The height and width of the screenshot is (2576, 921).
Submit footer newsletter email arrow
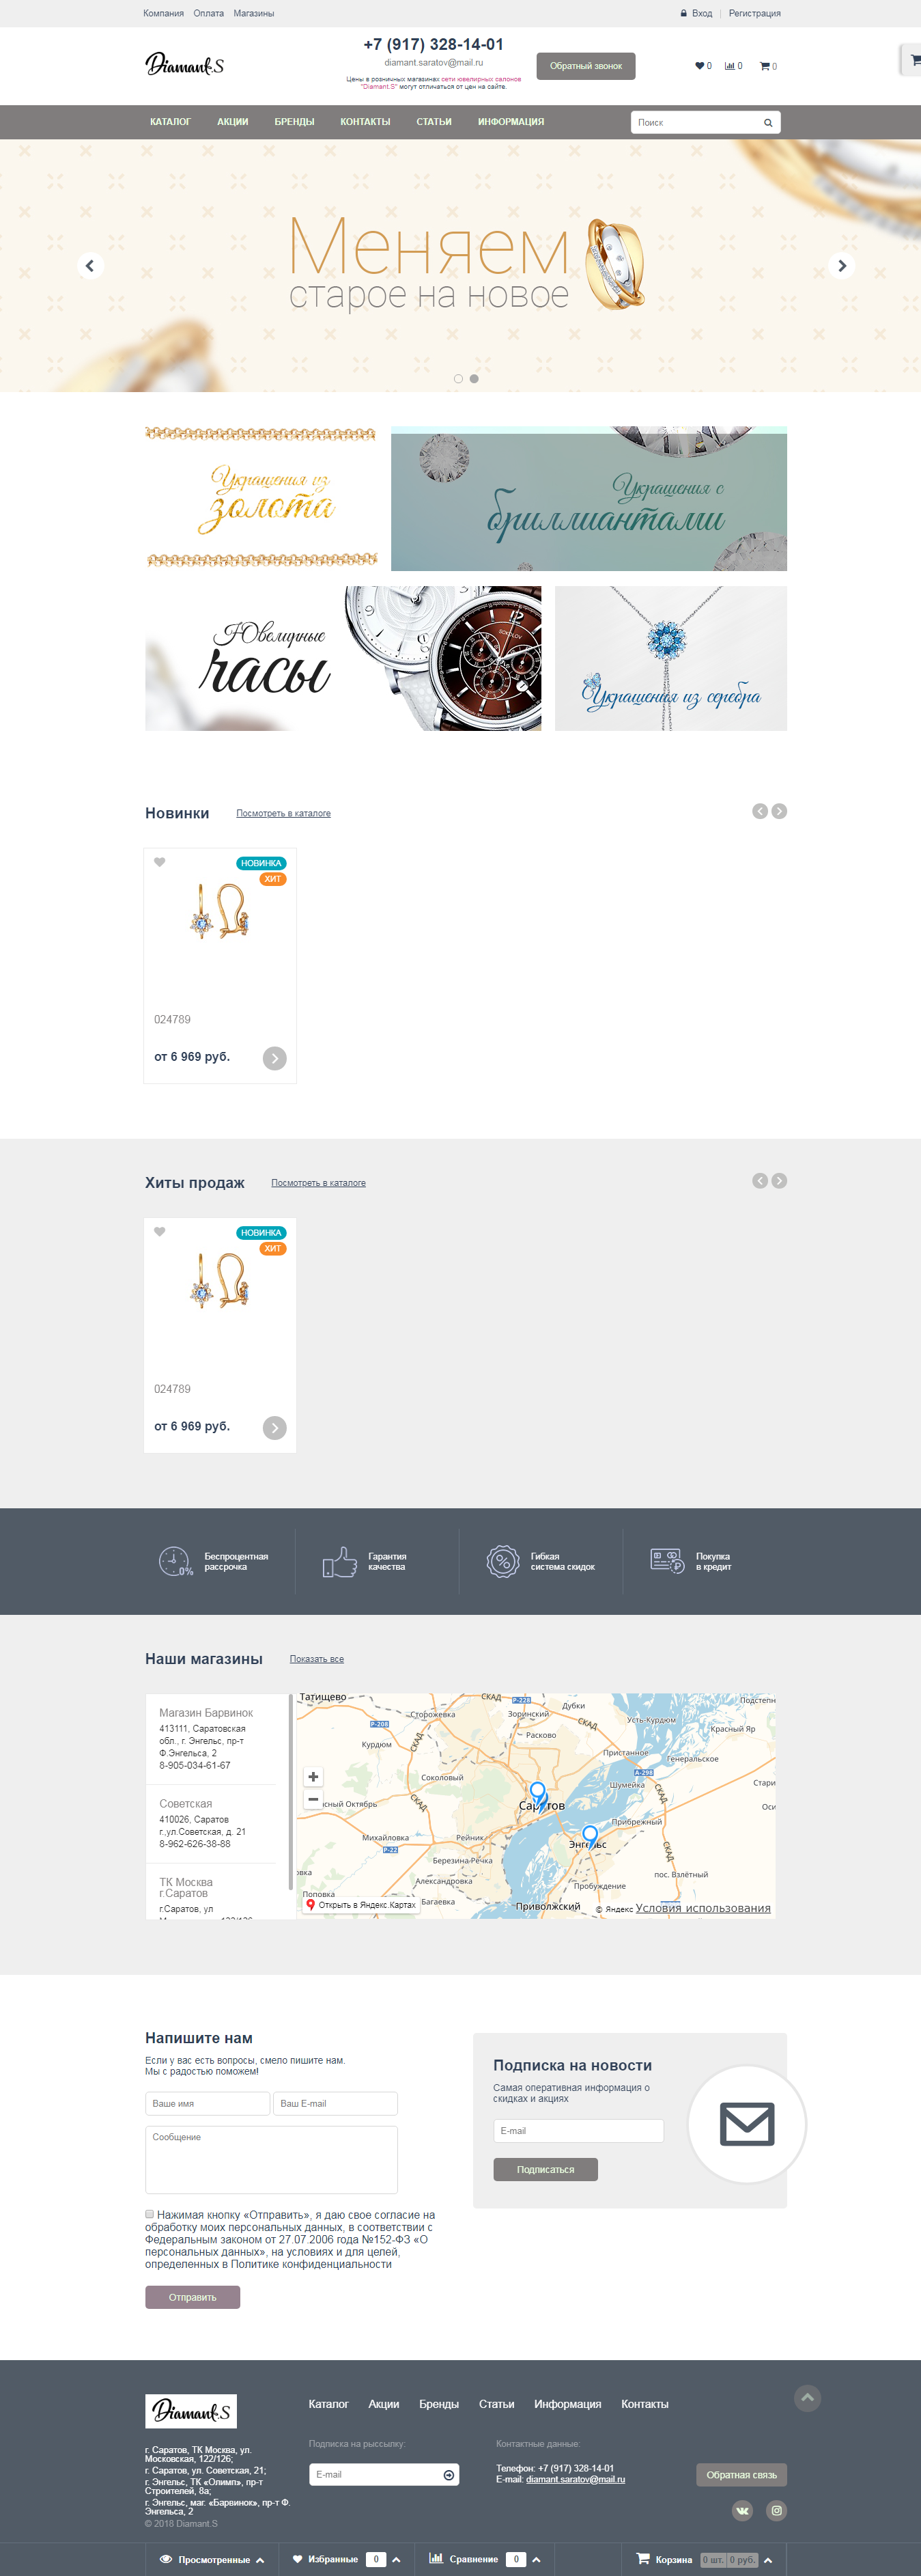click(x=449, y=2474)
